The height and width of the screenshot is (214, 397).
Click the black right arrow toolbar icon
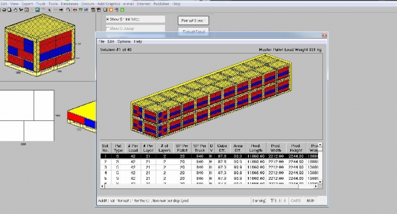click(61, 10)
